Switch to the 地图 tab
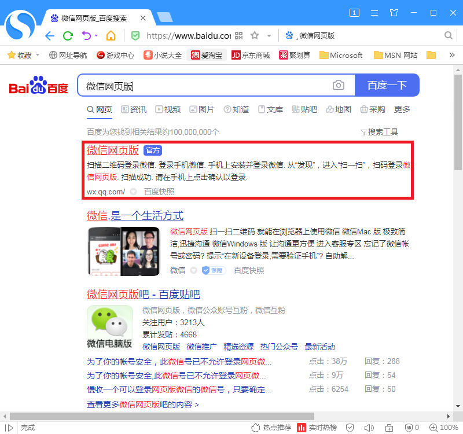This screenshot has height=434, width=463. click(339, 109)
